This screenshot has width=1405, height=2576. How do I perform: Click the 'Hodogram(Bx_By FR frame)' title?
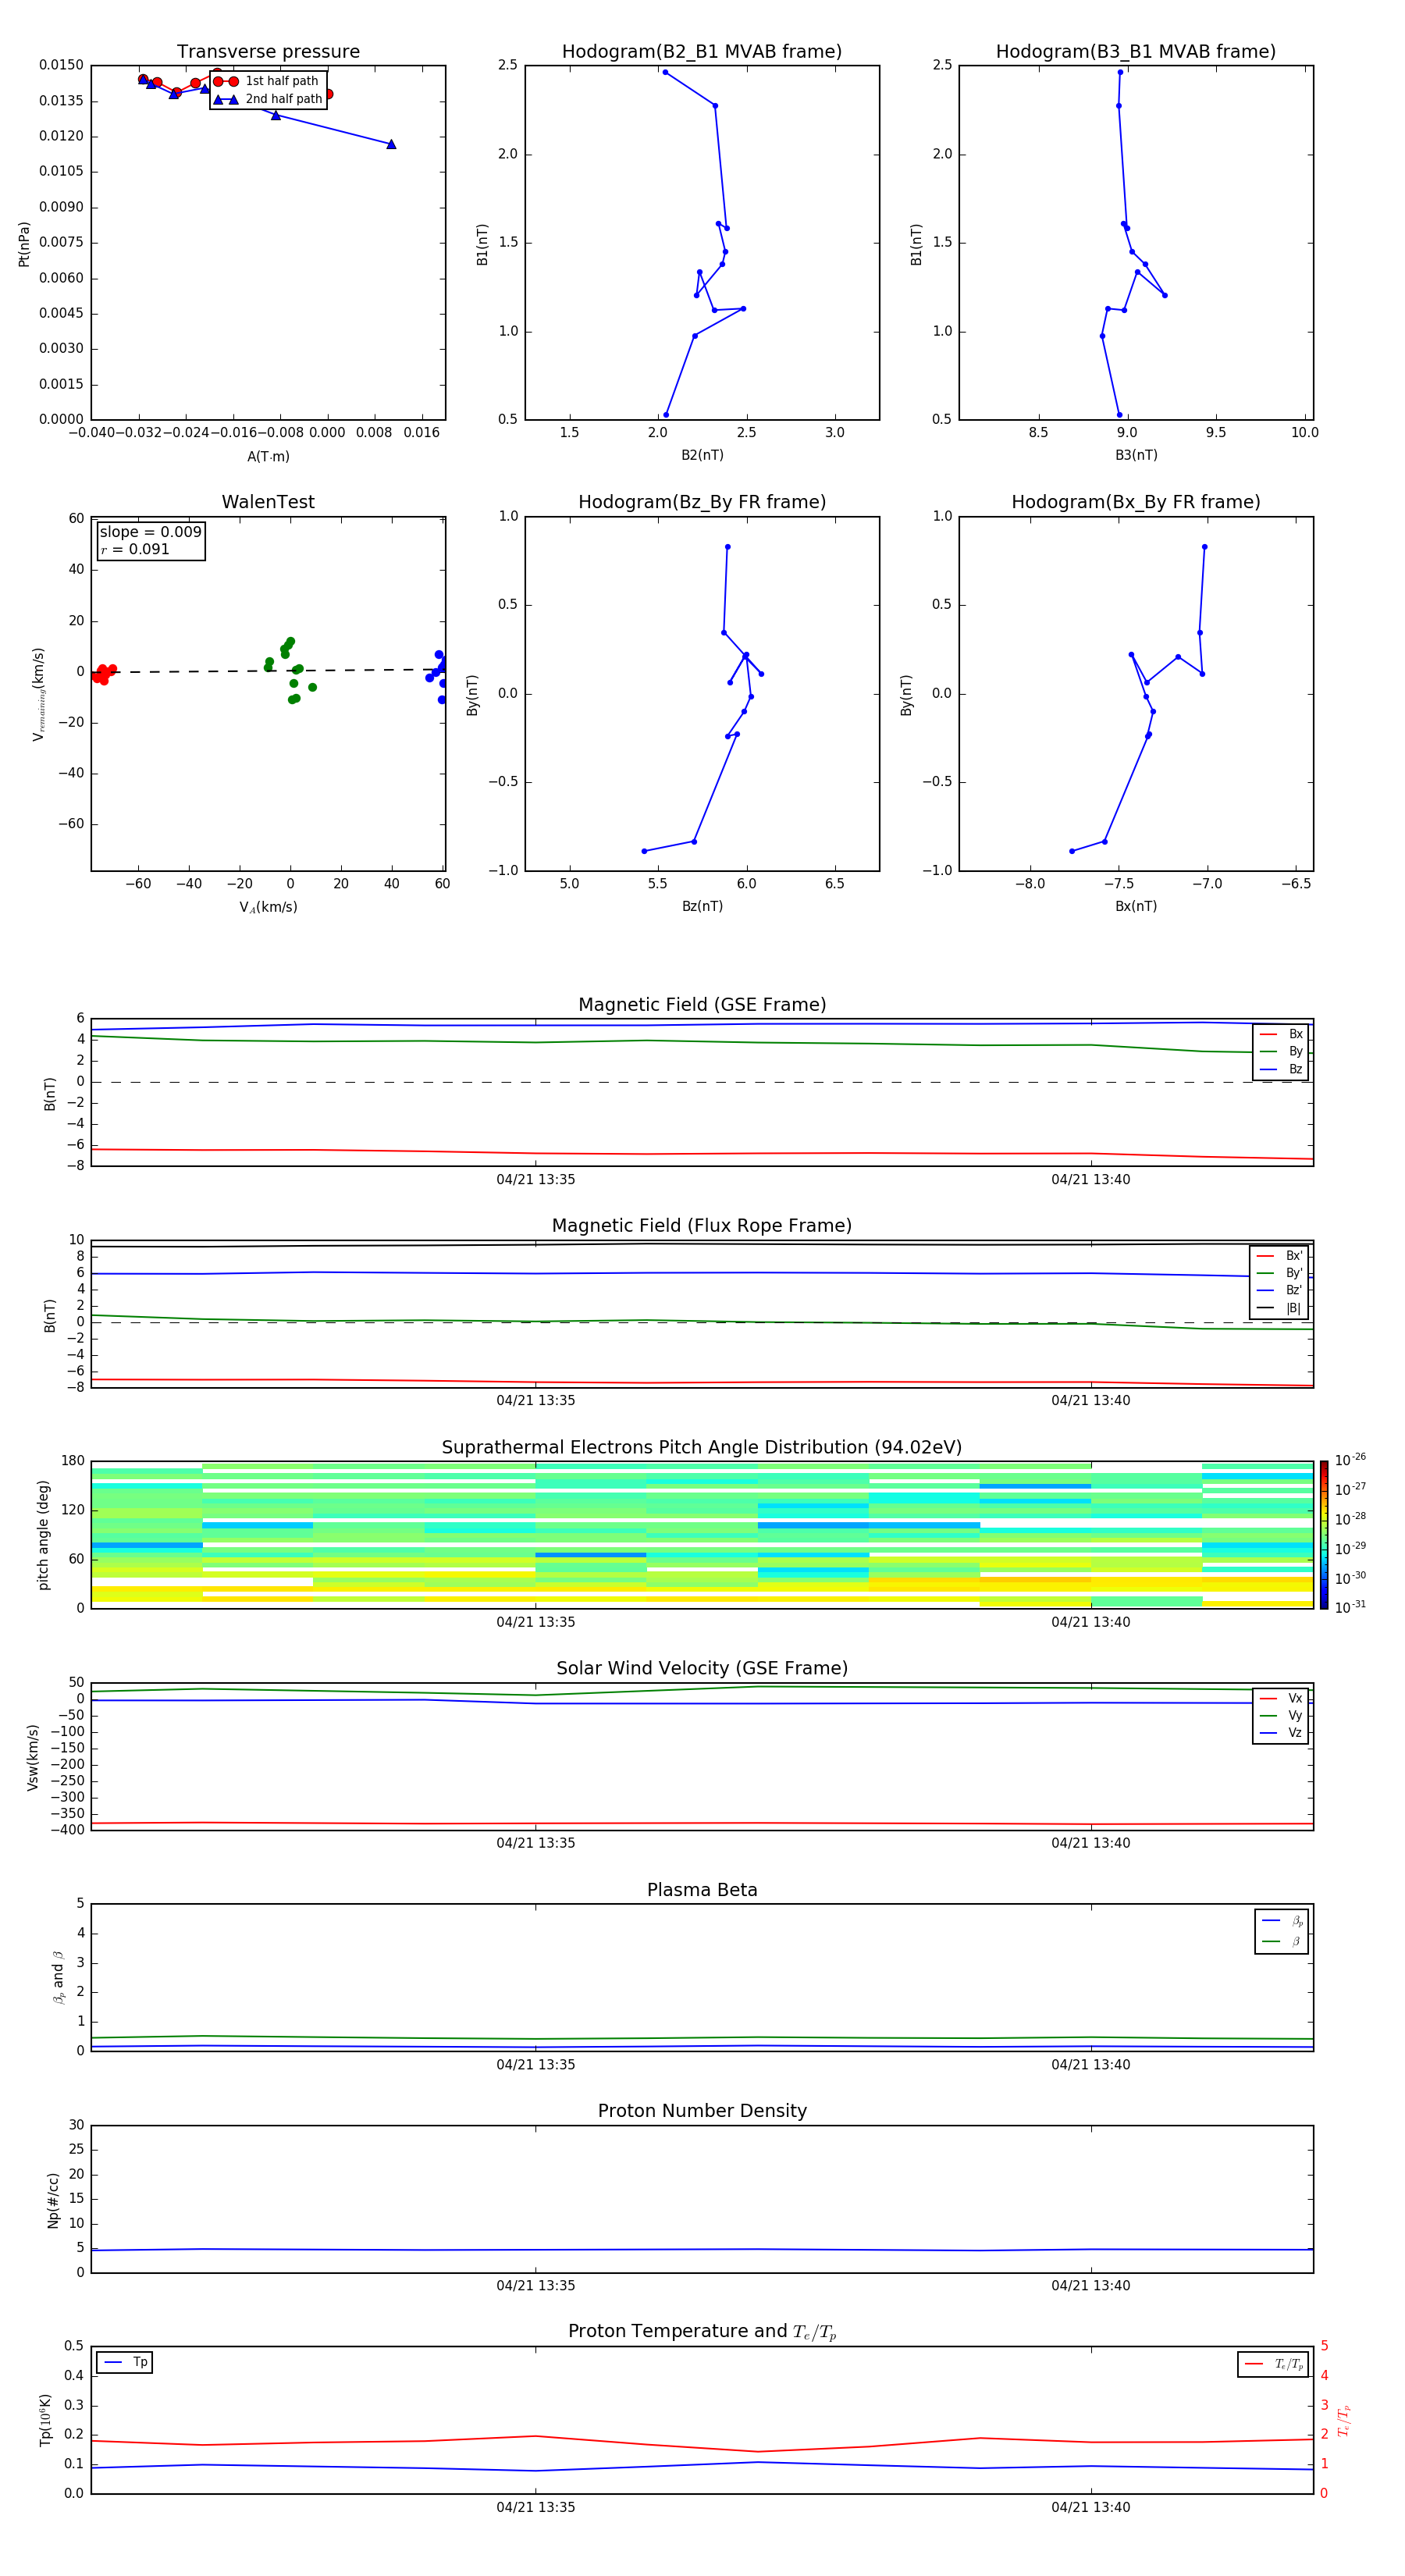click(x=1135, y=501)
